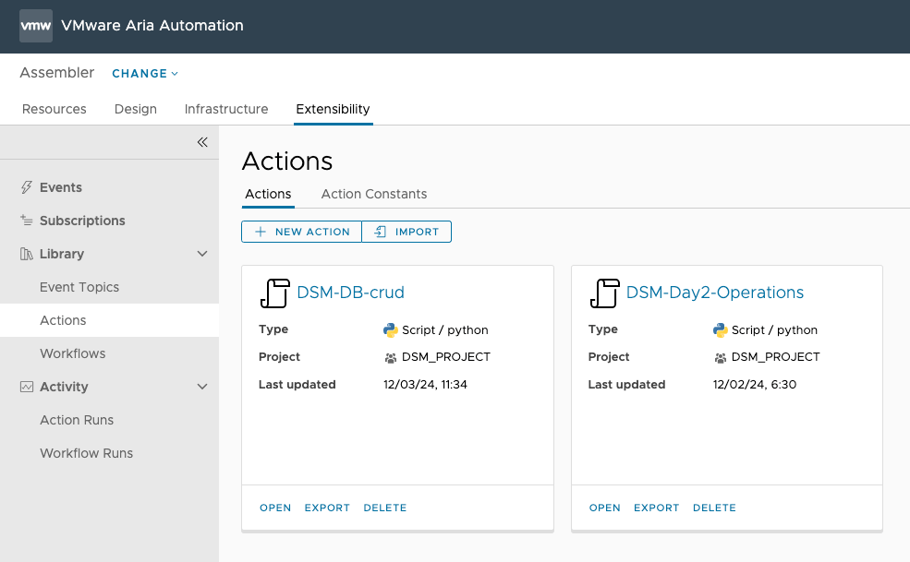Select the Actions sub-tab

click(268, 194)
